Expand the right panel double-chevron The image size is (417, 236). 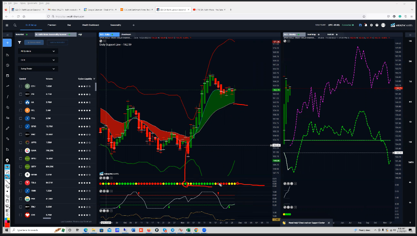pos(410,35)
